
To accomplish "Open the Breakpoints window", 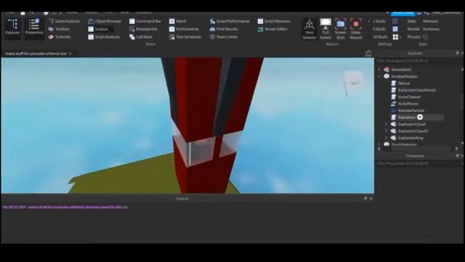I will (143, 29).
